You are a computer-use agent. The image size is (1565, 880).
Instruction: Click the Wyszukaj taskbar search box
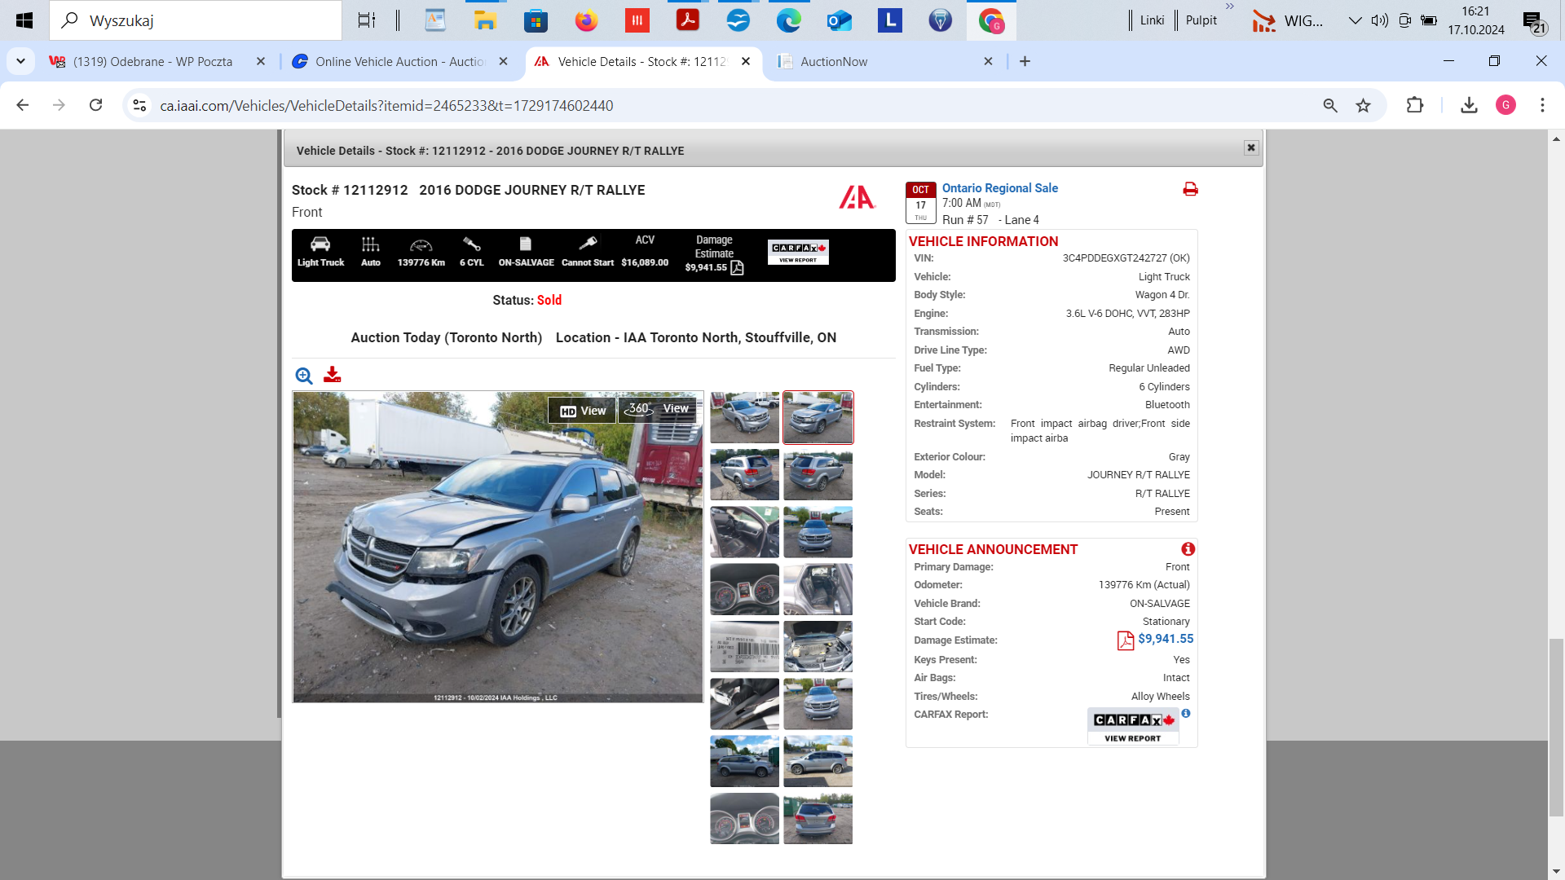click(196, 20)
